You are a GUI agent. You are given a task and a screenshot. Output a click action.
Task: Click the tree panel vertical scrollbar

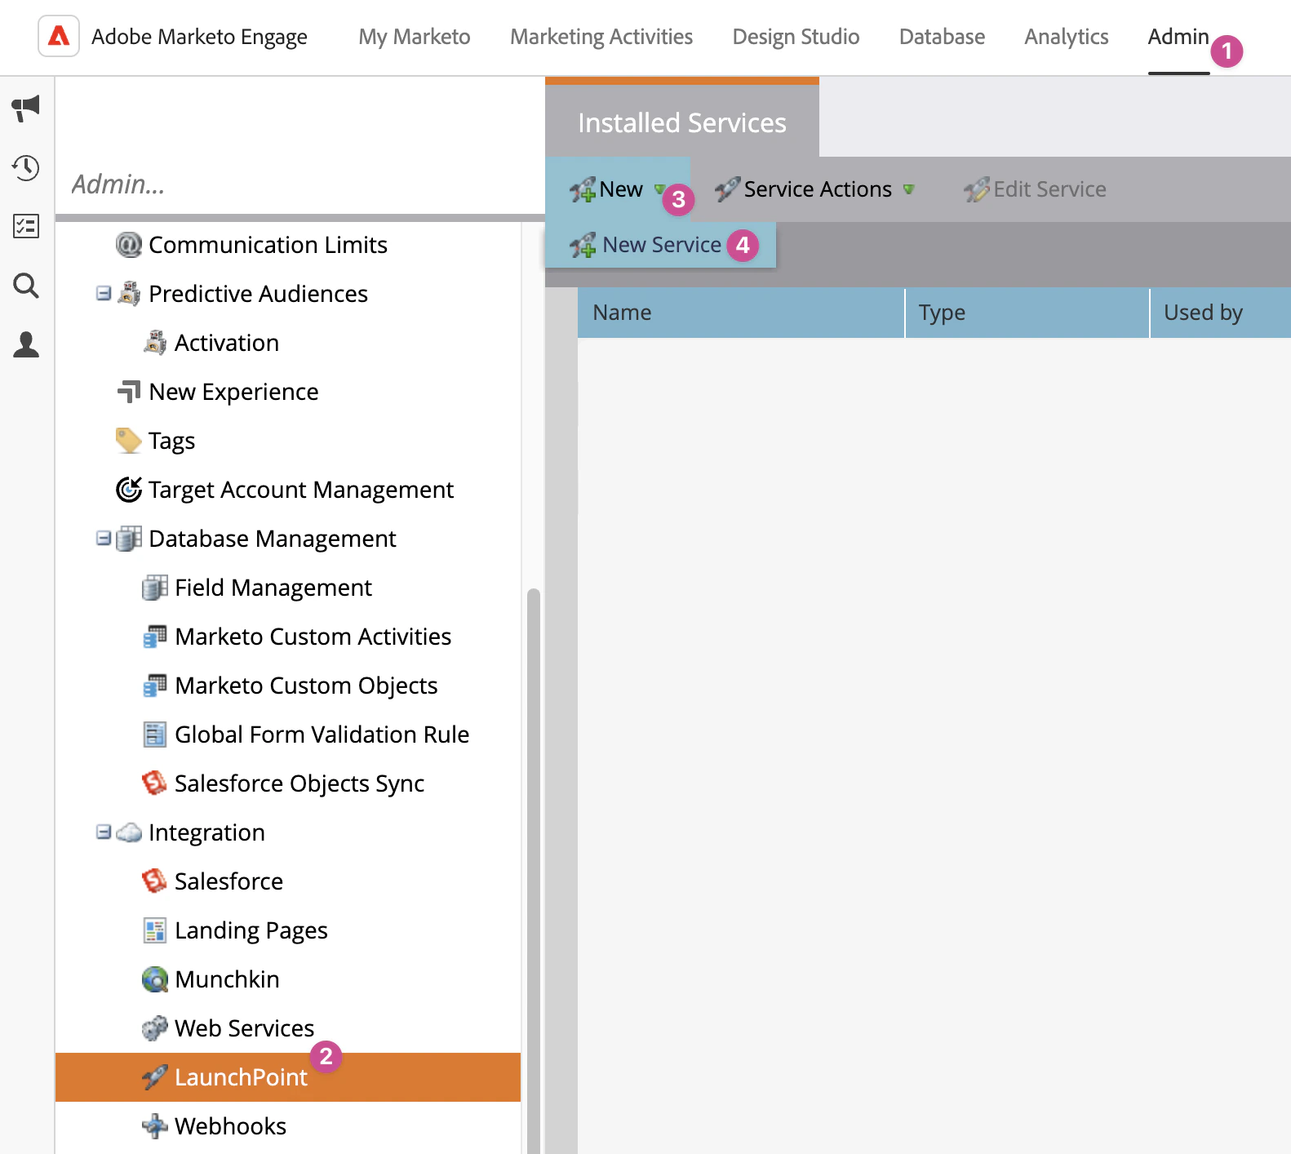[x=534, y=869]
